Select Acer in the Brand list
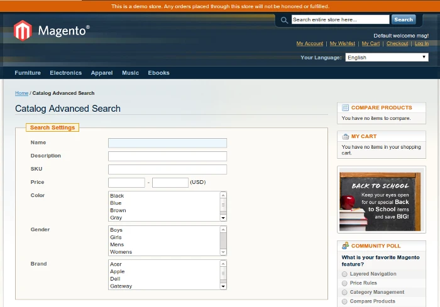 [x=165, y=264]
